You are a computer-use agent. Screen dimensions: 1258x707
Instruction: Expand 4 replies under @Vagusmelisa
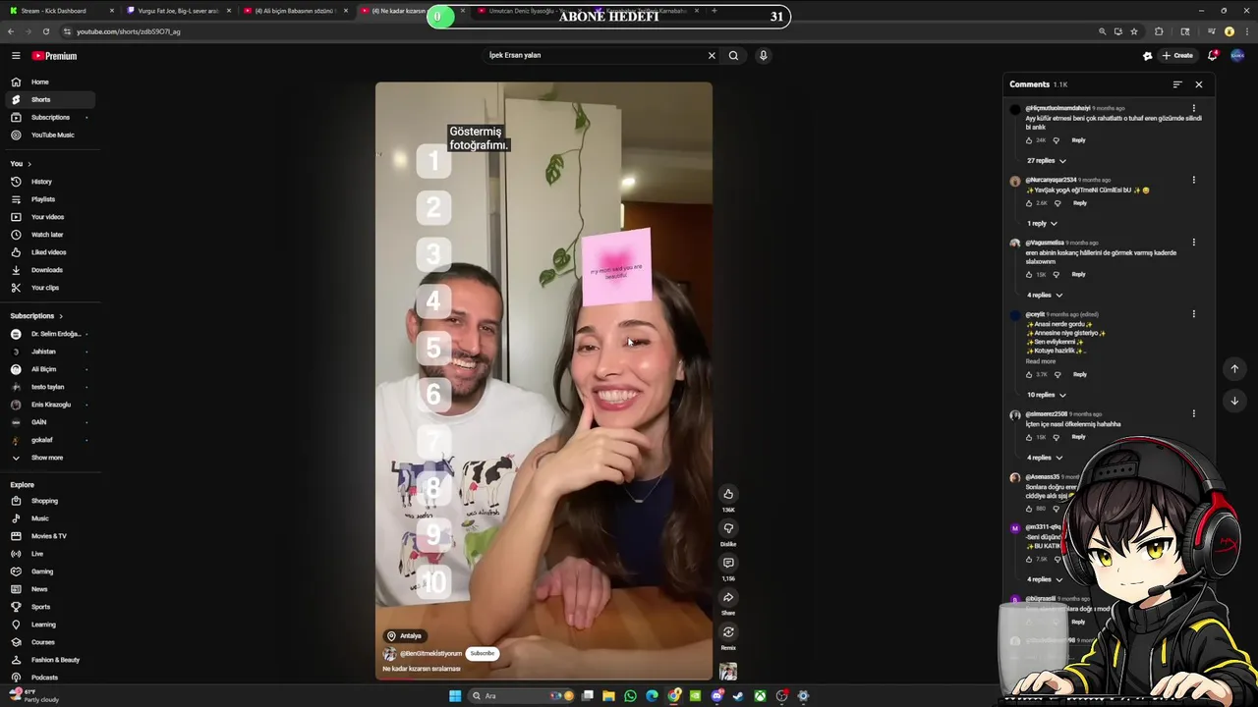pyautogui.click(x=1046, y=296)
